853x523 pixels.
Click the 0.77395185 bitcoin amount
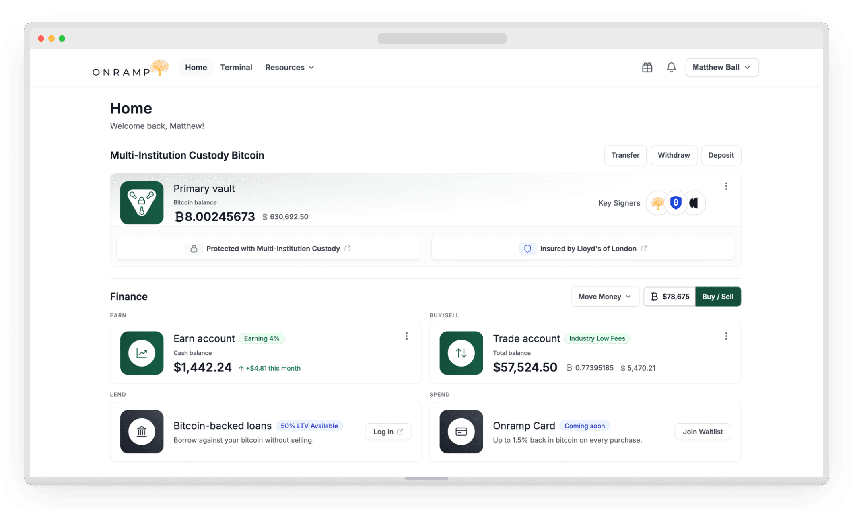click(x=590, y=368)
